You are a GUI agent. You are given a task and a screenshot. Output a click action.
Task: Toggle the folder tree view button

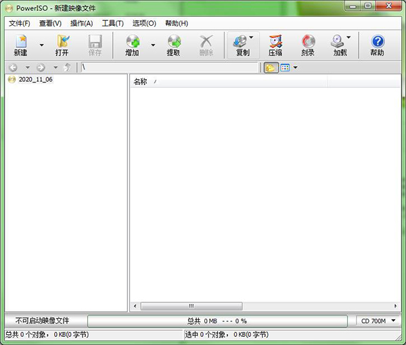[x=271, y=68]
